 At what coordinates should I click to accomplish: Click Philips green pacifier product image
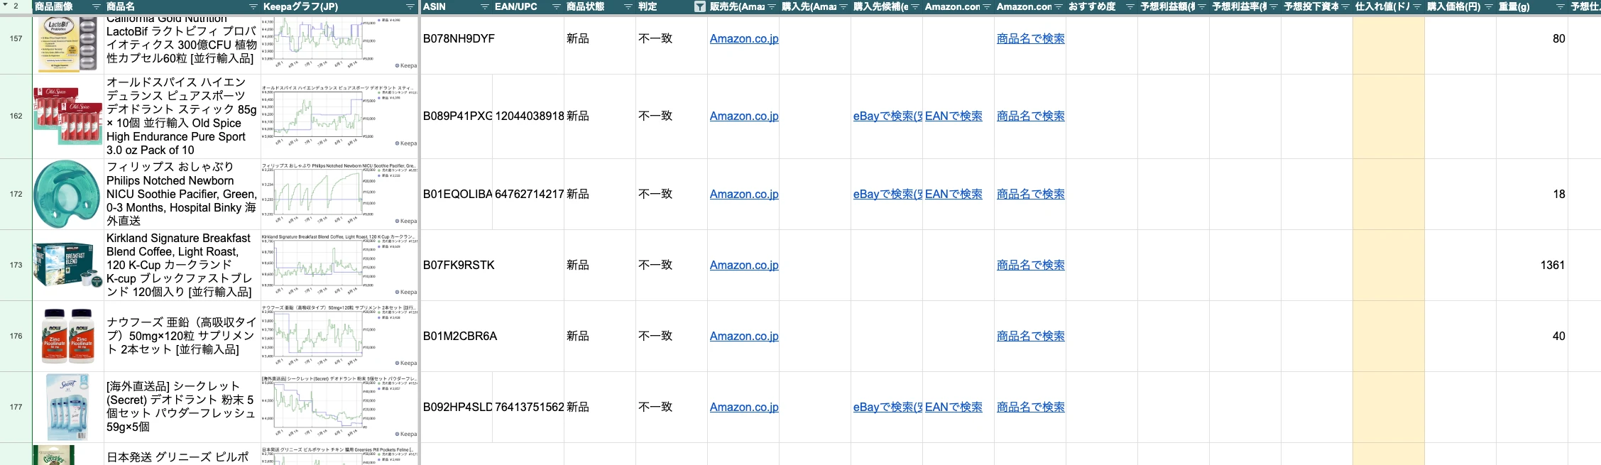67,194
